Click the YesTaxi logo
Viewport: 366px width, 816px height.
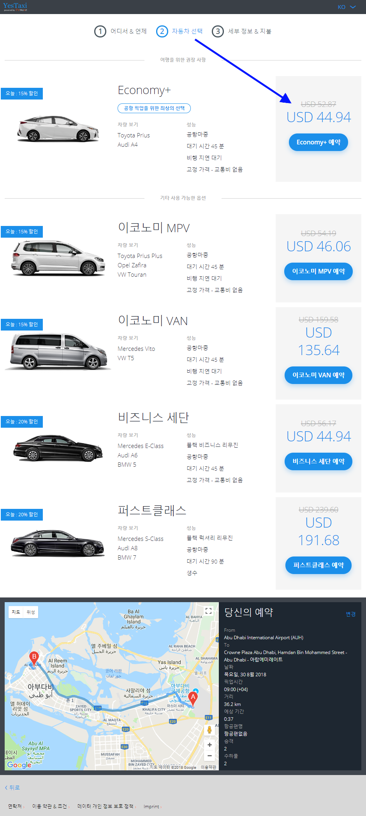click(x=15, y=7)
